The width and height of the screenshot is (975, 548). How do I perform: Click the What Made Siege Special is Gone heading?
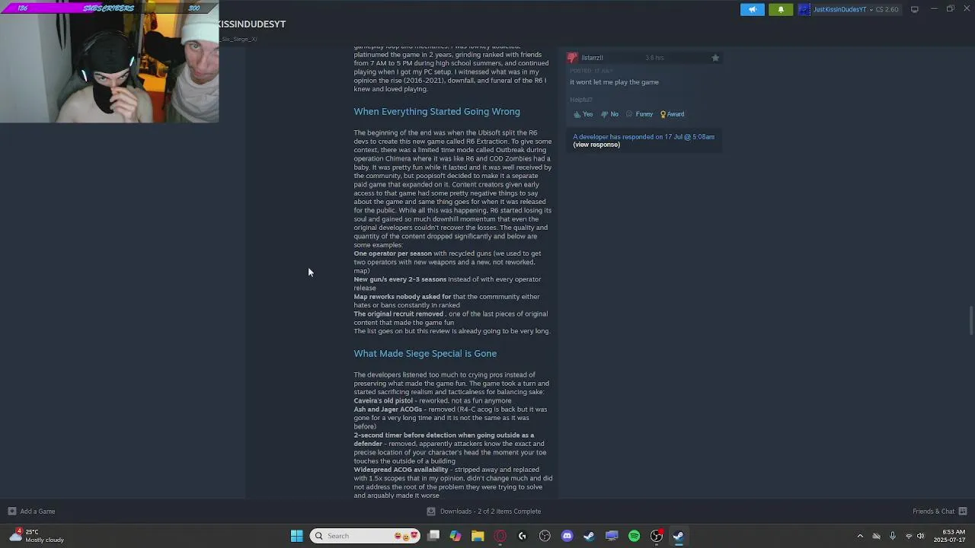425,354
